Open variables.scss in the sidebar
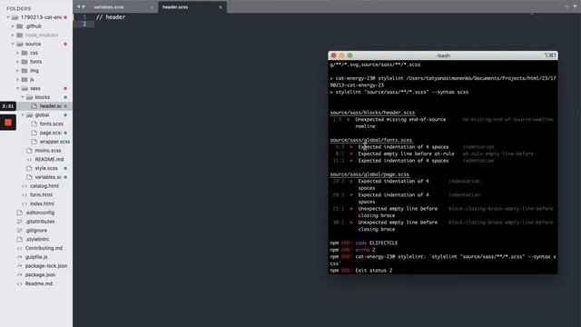The width and height of the screenshot is (581, 327). pos(48,177)
